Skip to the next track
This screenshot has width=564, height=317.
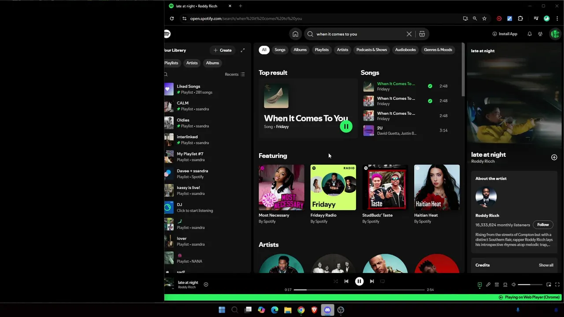(372, 281)
